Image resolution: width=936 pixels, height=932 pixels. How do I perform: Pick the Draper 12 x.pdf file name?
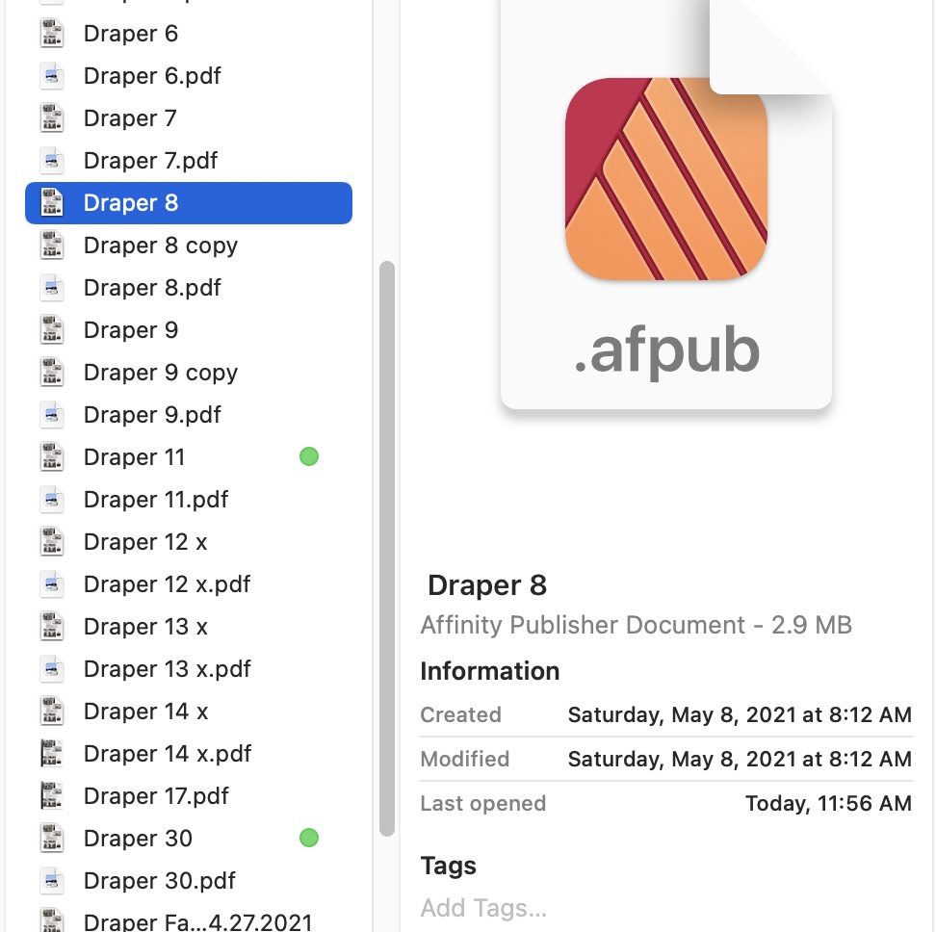(x=168, y=584)
